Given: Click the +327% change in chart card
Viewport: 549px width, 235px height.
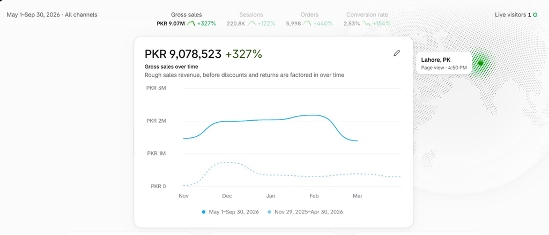Looking at the screenshot, I should [x=243, y=54].
